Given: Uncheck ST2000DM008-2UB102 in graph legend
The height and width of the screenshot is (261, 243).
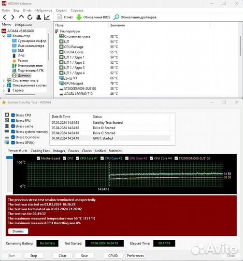Looking at the screenshot, I should tap(176, 158).
